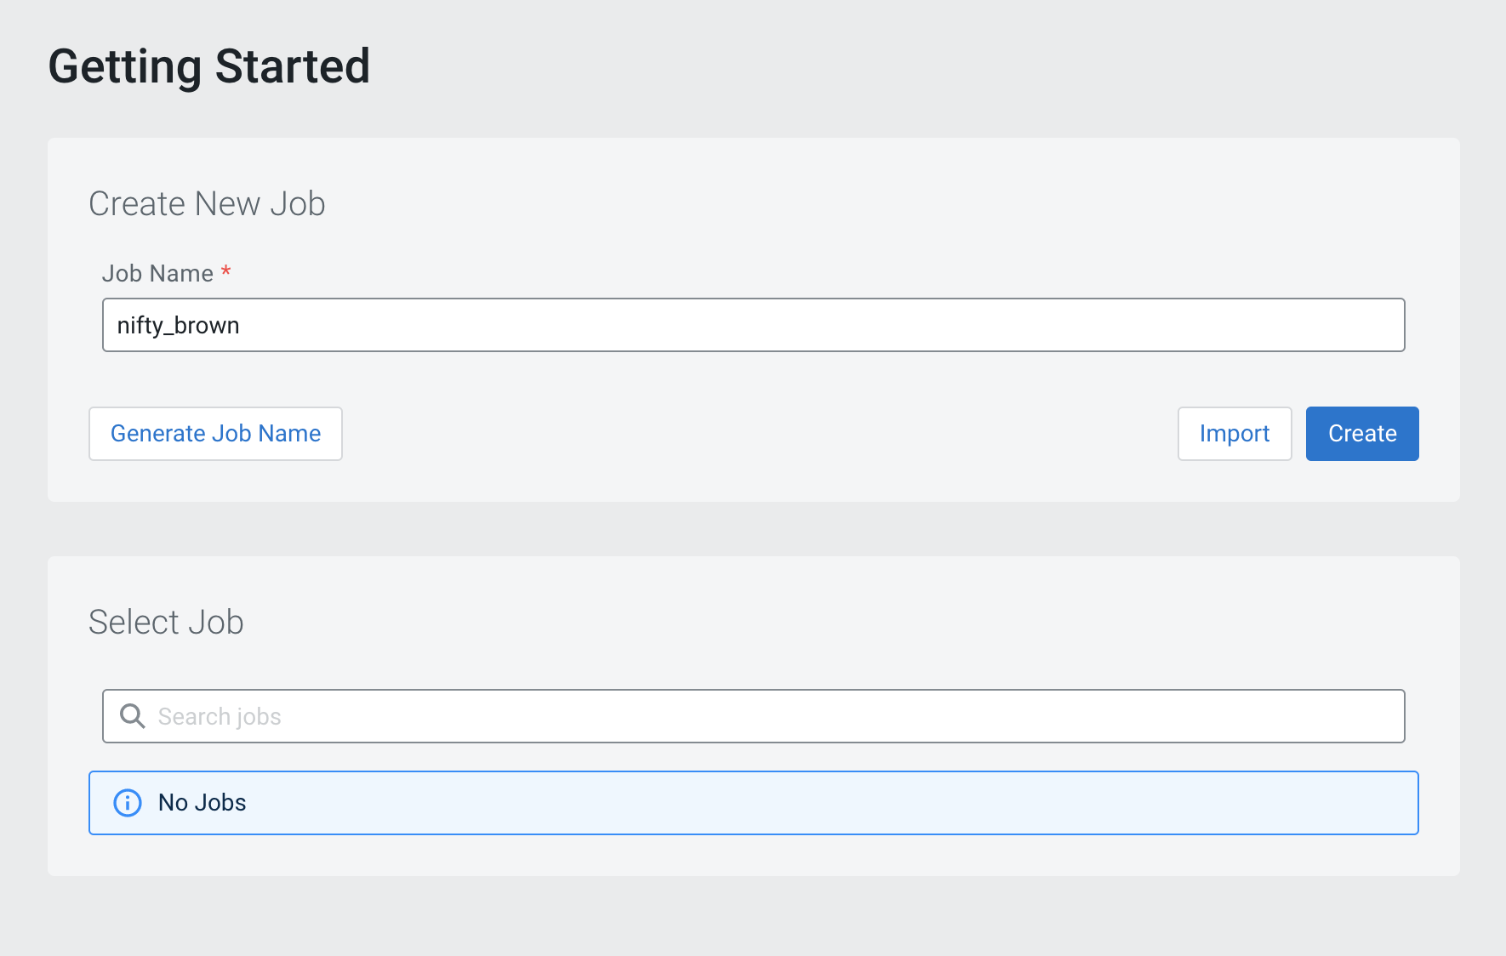Click the Job Name field label
The image size is (1506, 956).
pos(157,273)
